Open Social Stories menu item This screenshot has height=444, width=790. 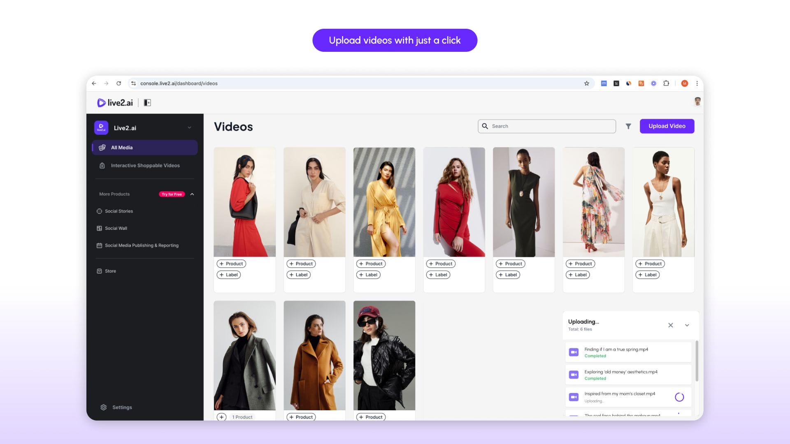click(x=118, y=211)
